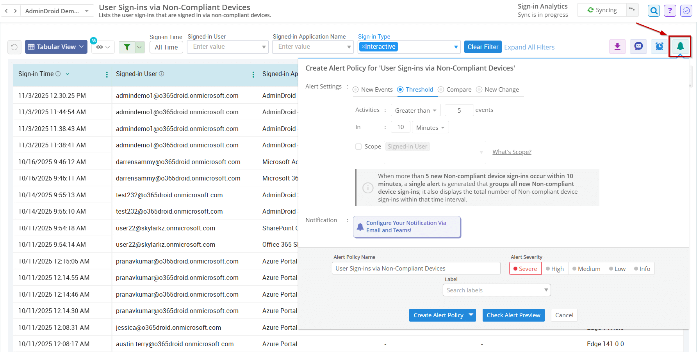
Task: Click the green filter funnel icon
Action: 127,47
